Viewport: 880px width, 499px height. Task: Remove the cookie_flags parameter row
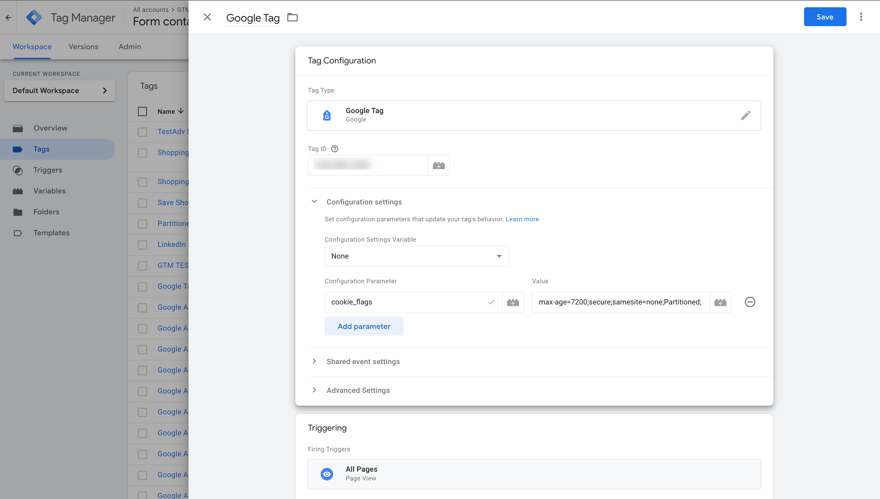[750, 302]
